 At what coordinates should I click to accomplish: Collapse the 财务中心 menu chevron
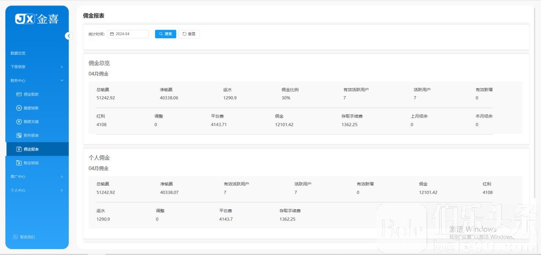pos(62,80)
